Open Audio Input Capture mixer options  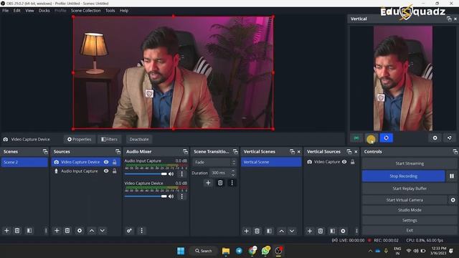(x=181, y=174)
